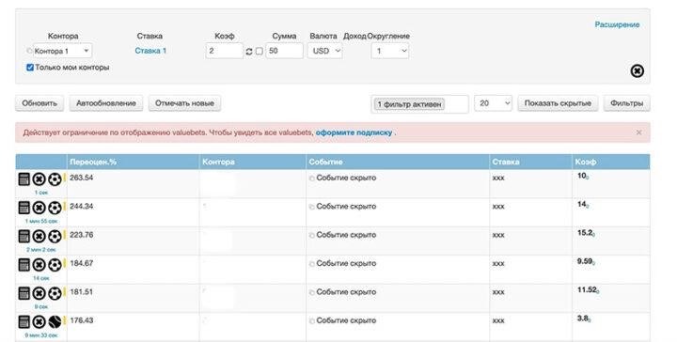Screen dimensions: 677x342
Task: Open the Фильтры button
Action: 626,103
